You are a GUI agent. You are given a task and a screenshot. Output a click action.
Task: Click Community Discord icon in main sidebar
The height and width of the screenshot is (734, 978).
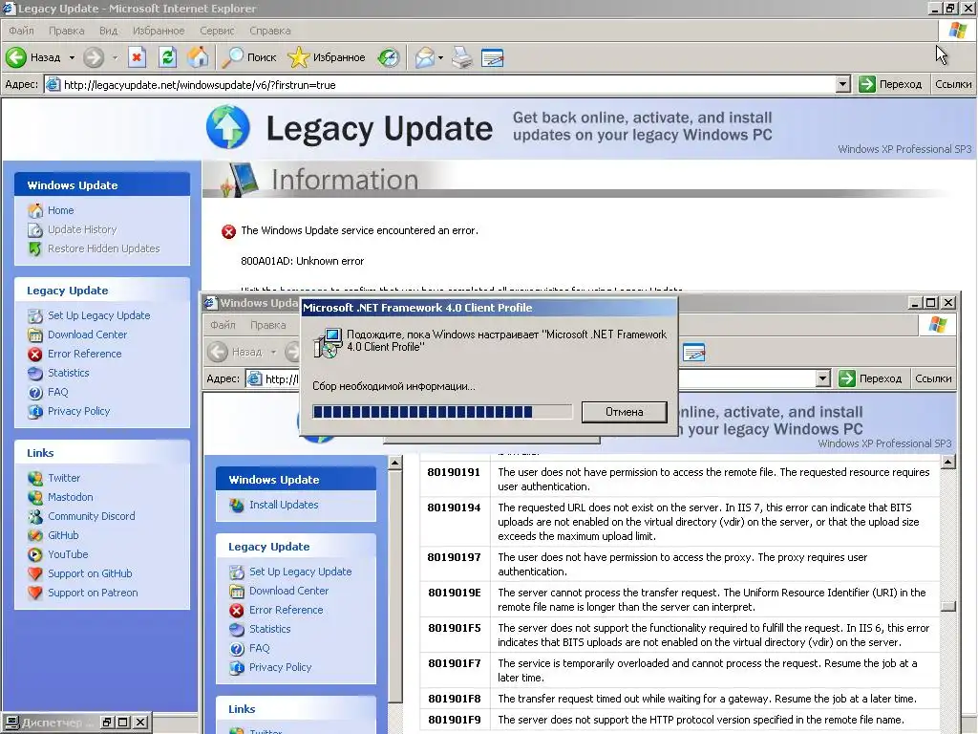pos(35,516)
